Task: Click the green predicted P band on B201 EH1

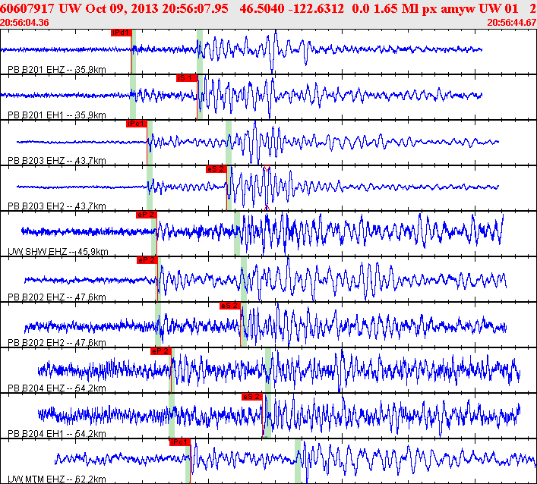Action: click(x=133, y=97)
